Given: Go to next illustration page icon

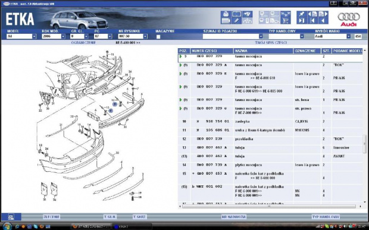Looking at the screenshot, I should [323, 14].
